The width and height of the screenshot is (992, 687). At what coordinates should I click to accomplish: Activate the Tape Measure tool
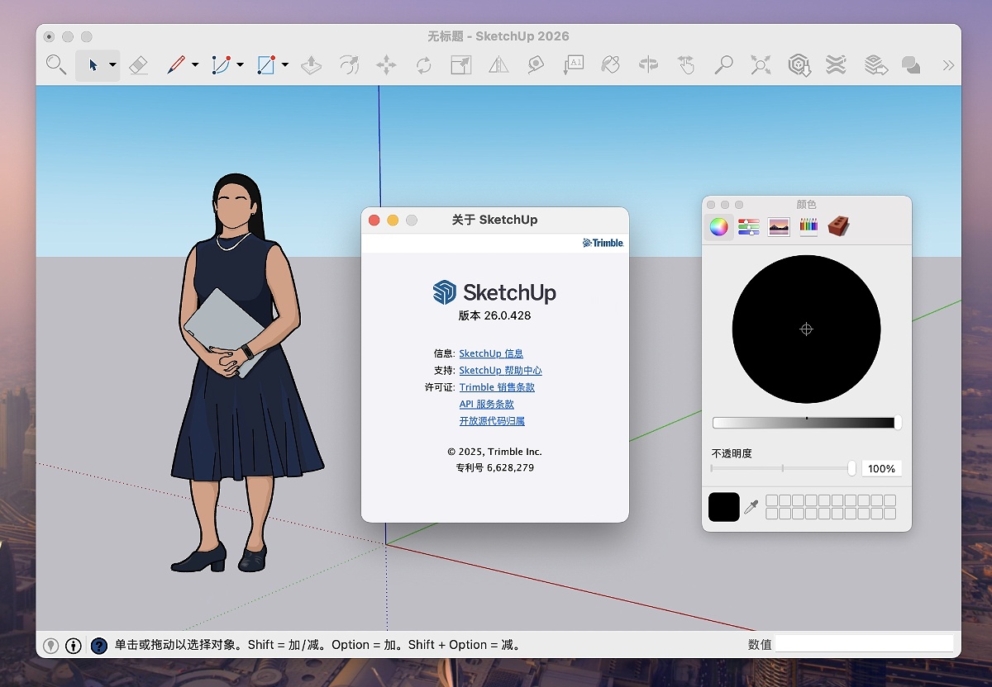536,65
